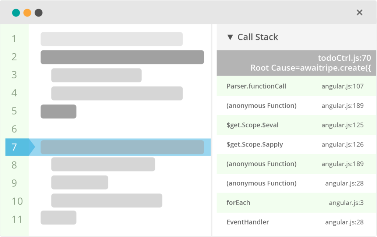Select the todoCtrl.js:70 root cause frame
The width and height of the screenshot is (377, 237).
tap(296, 63)
